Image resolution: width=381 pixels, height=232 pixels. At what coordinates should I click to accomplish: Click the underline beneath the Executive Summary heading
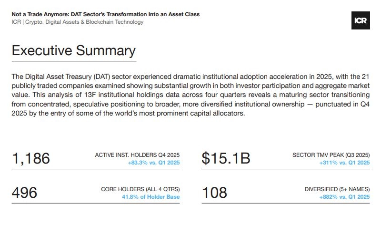click(74, 61)
